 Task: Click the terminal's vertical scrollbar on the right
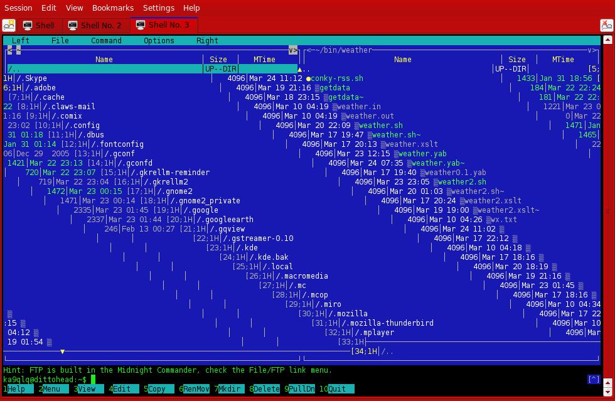tap(607, 207)
